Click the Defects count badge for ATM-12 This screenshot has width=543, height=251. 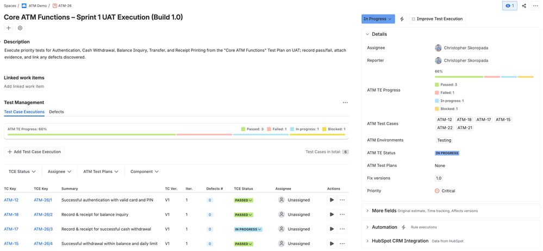[x=209, y=200]
